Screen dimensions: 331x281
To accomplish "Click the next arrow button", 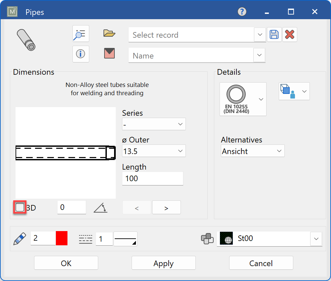I will pos(166,208).
